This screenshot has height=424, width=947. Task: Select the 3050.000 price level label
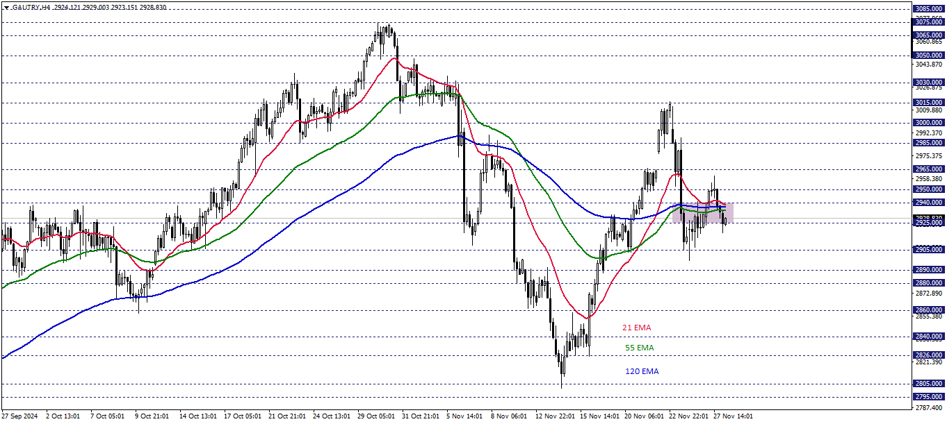point(928,56)
